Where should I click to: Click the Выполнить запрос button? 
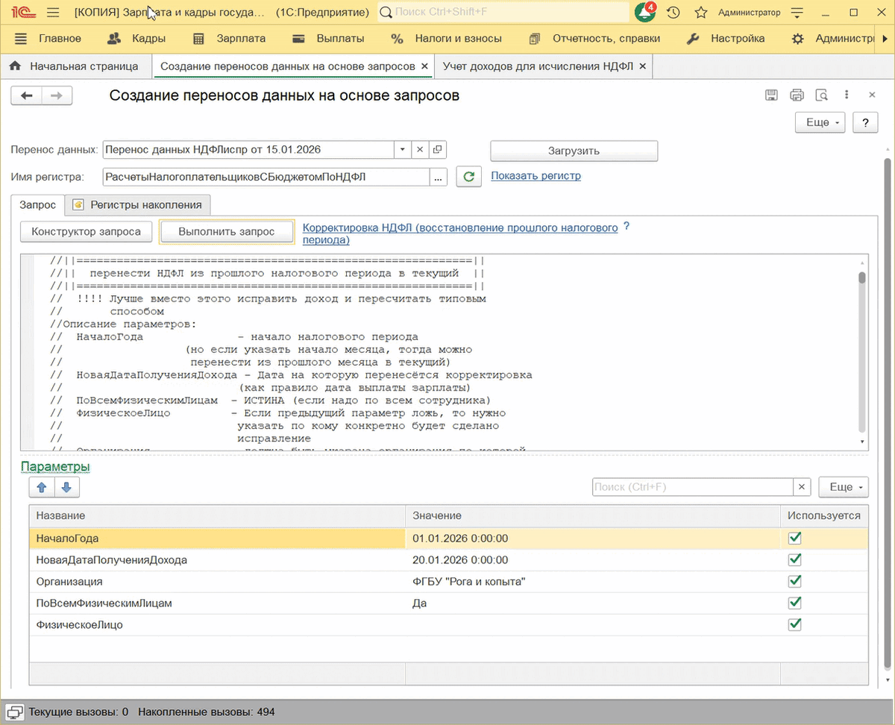227,232
